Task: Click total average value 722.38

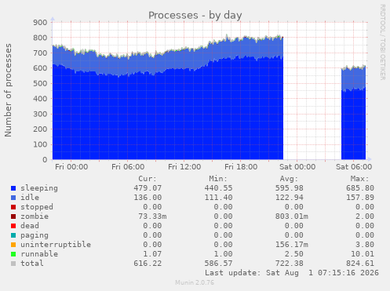Action: point(290,264)
